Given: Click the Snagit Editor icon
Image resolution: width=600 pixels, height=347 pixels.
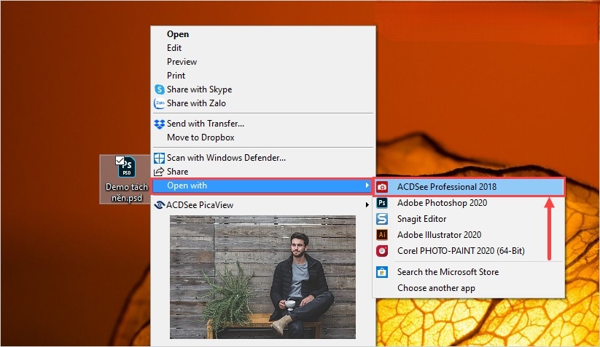Looking at the screenshot, I should point(382,219).
